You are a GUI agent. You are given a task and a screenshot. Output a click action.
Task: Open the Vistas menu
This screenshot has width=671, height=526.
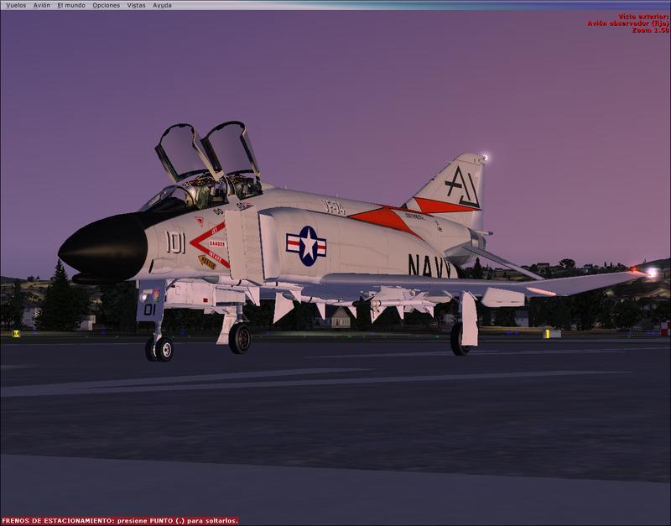(137, 6)
